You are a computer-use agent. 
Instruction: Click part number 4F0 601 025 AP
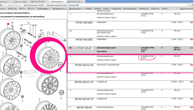84,48
